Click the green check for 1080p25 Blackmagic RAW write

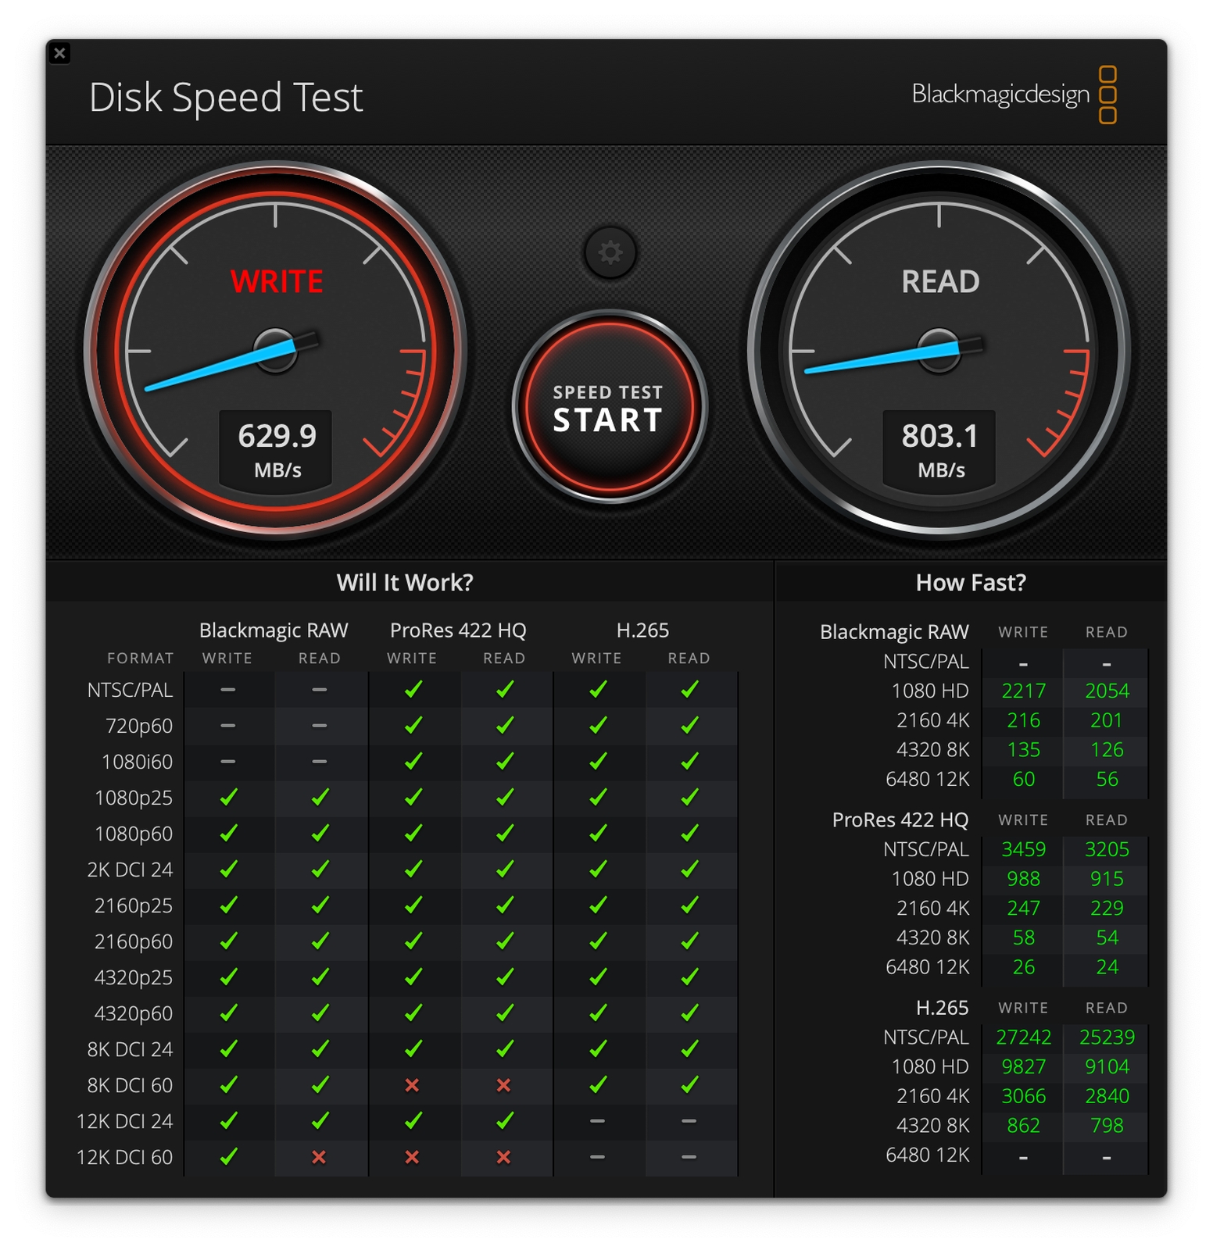(228, 797)
